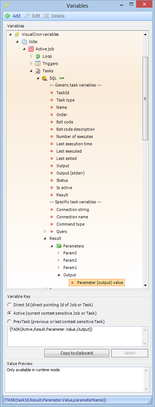
Task: Select Active context sensitive radio option
Action: tap(9, 313)
